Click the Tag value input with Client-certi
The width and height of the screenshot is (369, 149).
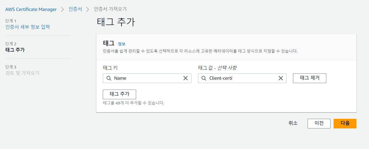242,78
